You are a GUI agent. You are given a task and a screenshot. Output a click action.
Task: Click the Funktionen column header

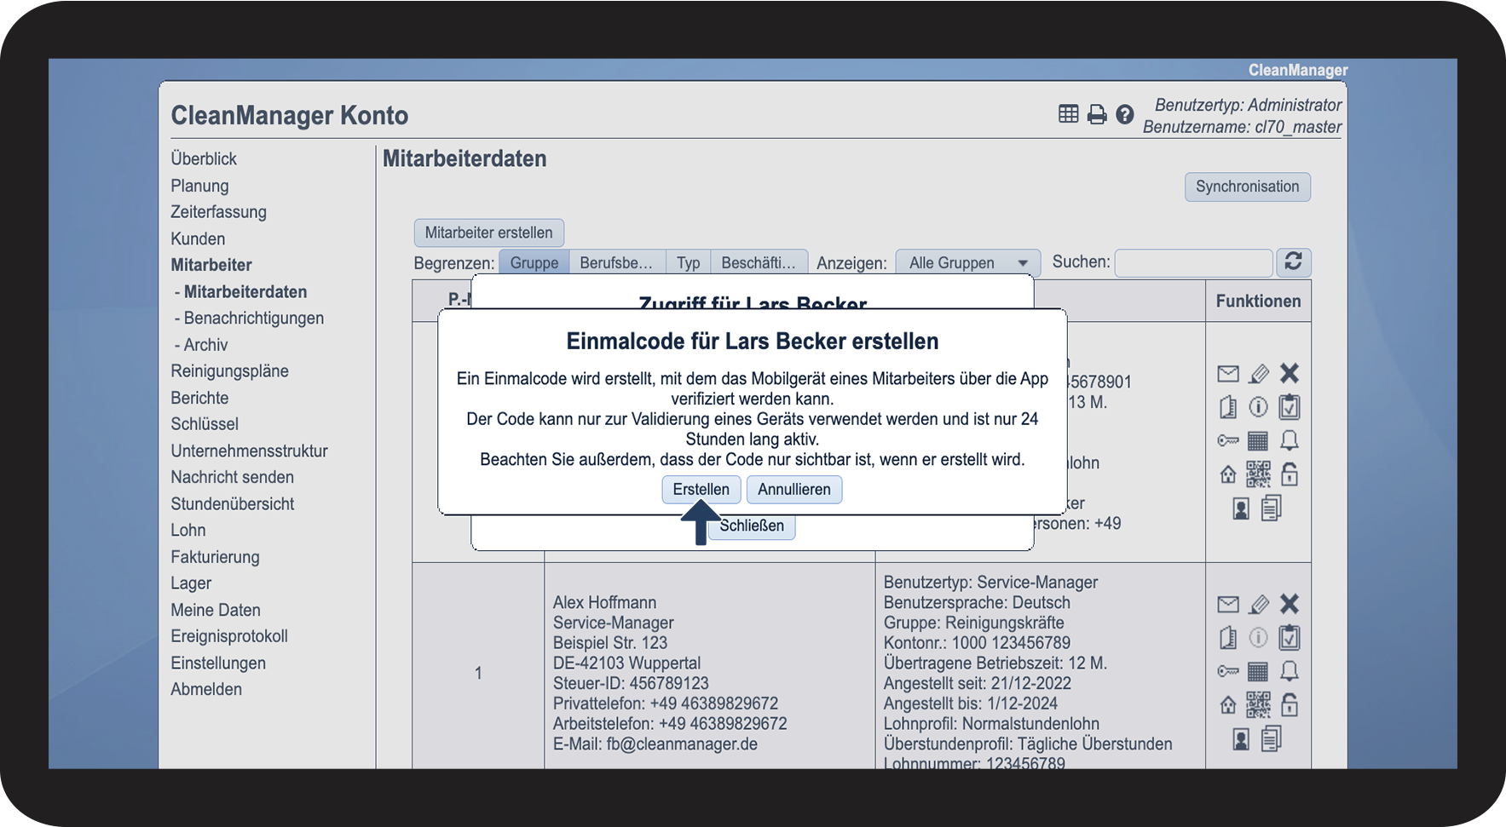click(1258, 301)
